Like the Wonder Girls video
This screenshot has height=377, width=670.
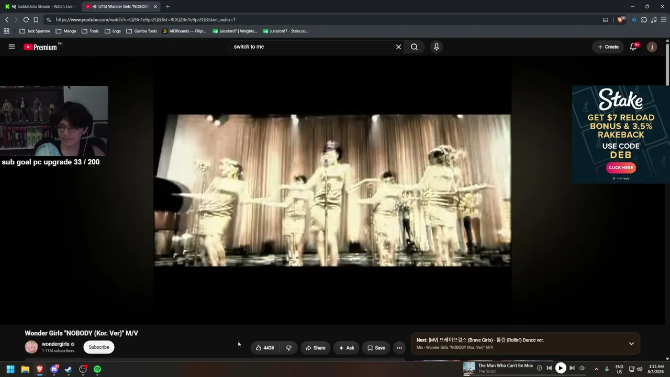265,348
